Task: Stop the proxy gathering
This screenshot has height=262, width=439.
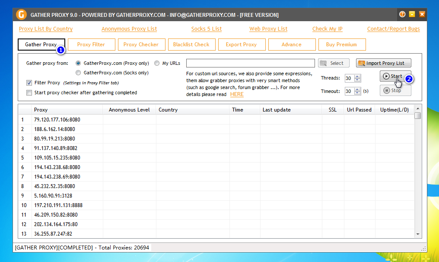Action: (395, 90)
